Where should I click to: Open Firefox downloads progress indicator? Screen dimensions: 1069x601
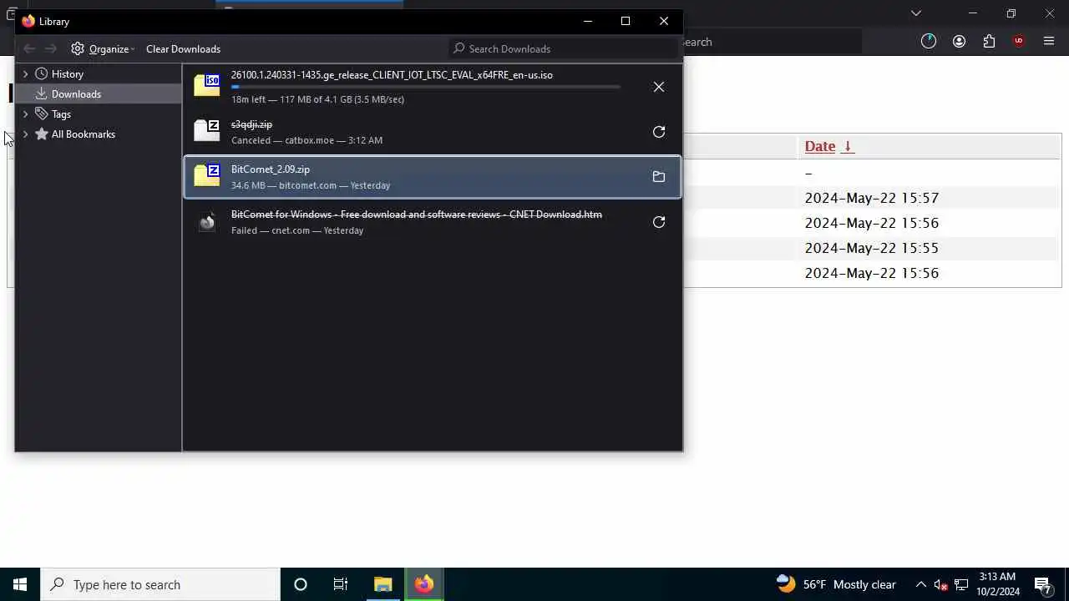click(x=929, y=41)
